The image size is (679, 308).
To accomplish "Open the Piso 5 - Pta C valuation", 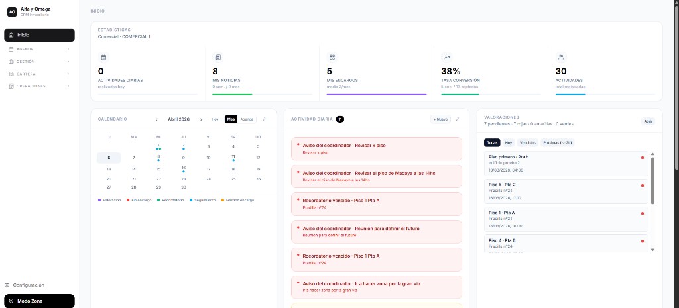I will pos(566,191).
